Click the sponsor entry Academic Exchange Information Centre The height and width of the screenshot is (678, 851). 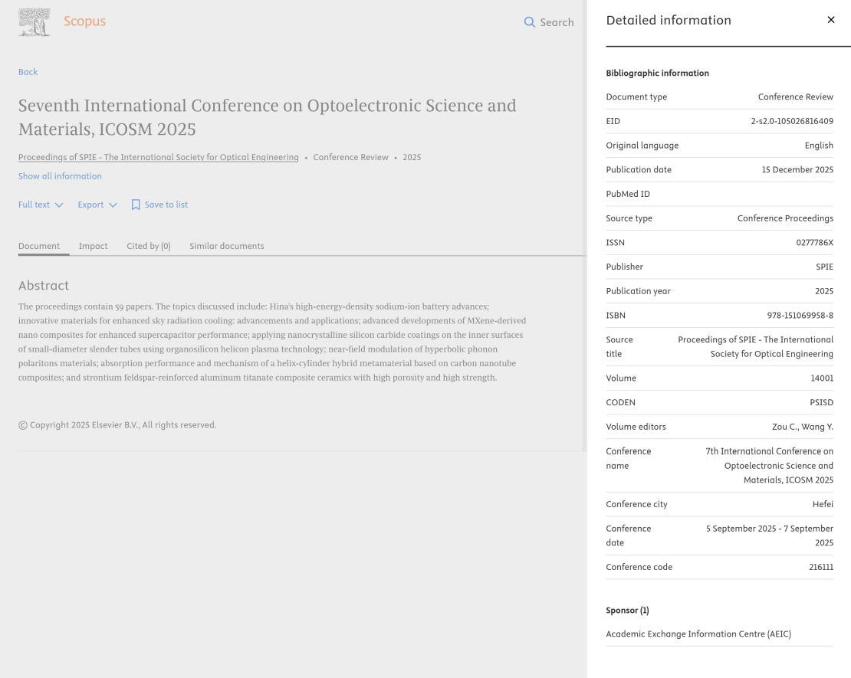(698, 634)
